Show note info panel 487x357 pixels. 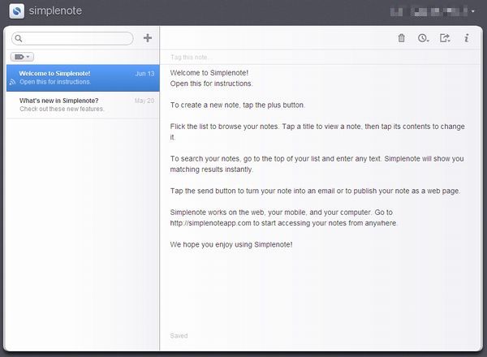pyautogui.click(x=466, y=38)
